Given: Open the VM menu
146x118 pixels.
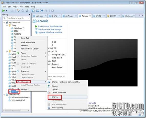Looking at the screenshot, I should (21, 7).
